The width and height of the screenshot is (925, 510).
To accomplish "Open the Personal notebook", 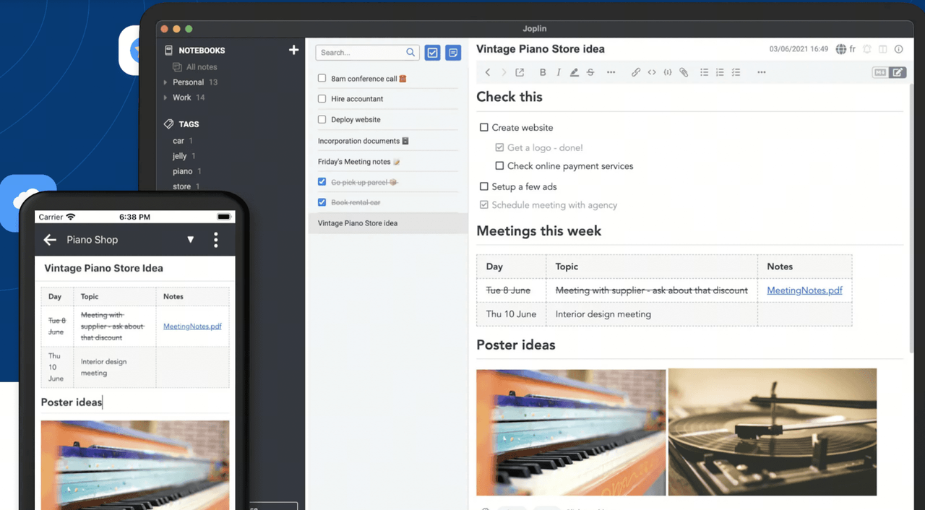I will coord(188,82).
